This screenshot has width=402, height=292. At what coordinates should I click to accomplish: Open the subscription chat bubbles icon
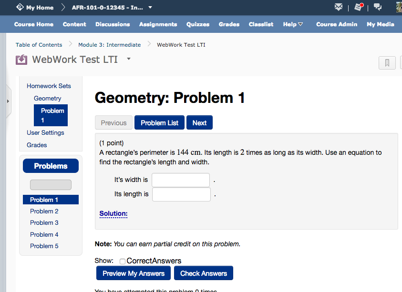tap(378, 7)
